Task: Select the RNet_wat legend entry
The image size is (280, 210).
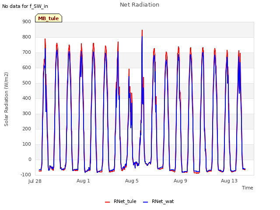Action: [x=158, y=201]
